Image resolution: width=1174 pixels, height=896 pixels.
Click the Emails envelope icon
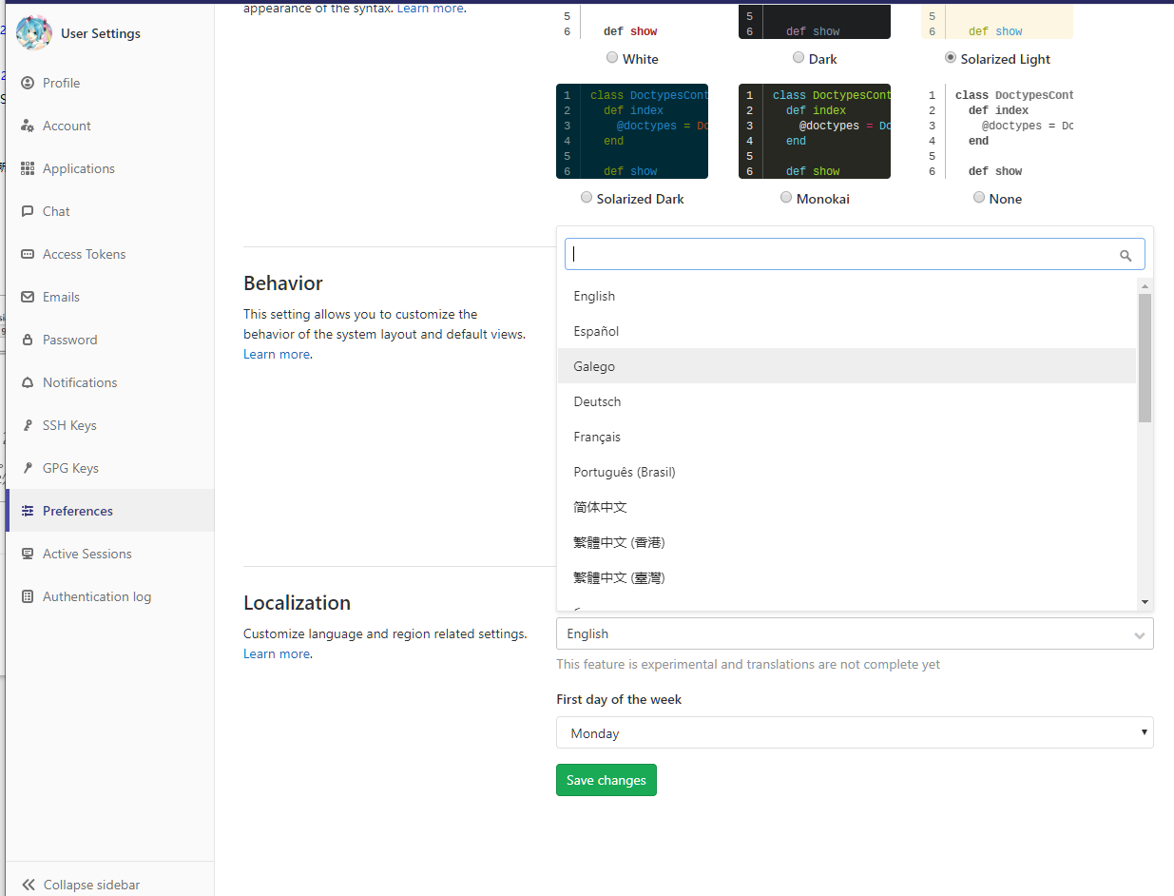(x=28, y=297)
